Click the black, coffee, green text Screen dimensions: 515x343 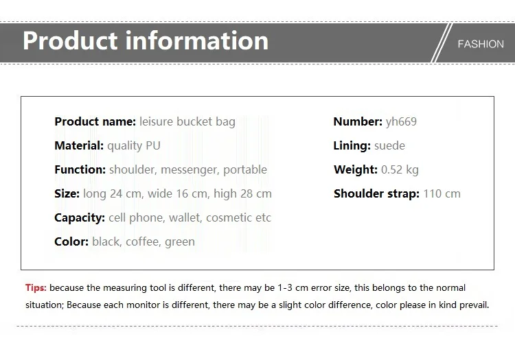click(144, 242)
